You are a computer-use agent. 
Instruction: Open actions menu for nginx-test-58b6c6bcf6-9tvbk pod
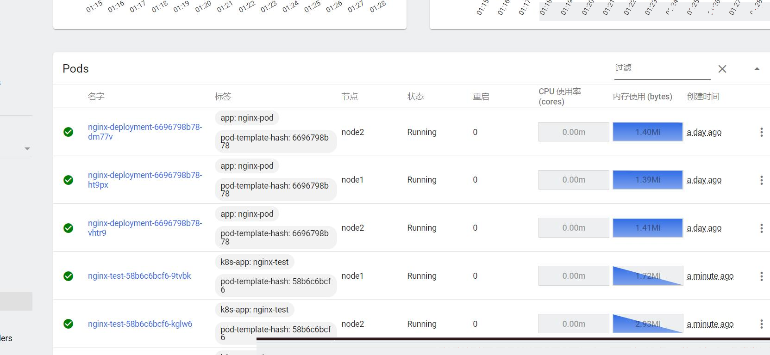[761, 276]
